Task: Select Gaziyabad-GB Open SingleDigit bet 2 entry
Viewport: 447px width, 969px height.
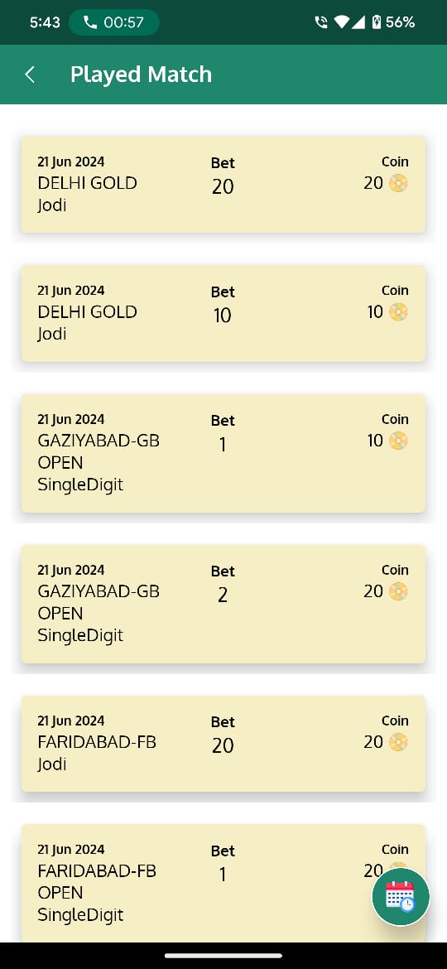Action: (223, 604)
